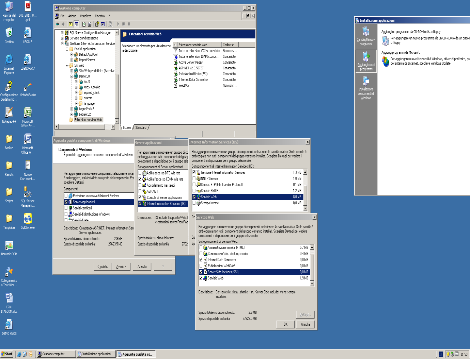Toggle Stampa Internet checkbox

pos(194,203)
